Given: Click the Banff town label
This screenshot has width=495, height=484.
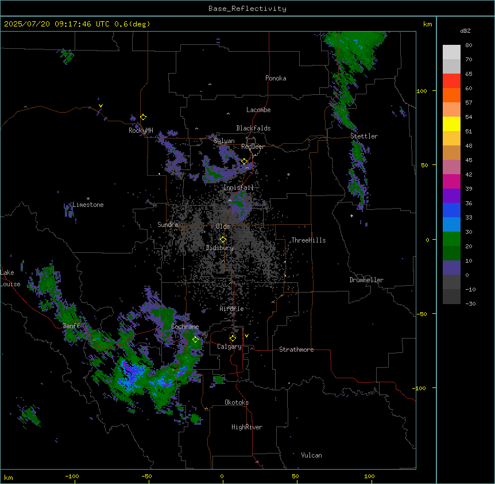Looking at the screenshot, I should pos(71,326).
